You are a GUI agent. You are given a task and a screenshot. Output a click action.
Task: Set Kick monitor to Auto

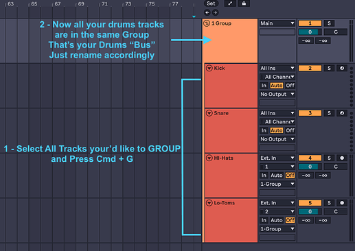pyautogui.click(x=277, y=86)
